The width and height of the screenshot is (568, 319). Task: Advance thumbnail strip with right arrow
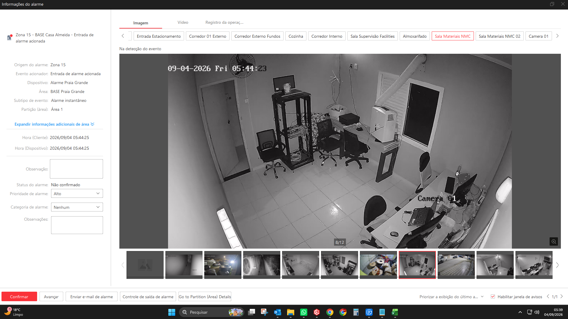557,265
